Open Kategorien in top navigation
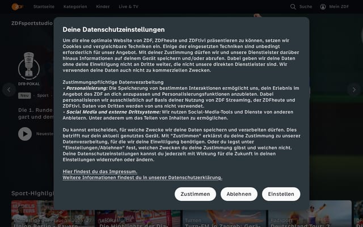The height and width of the screenshot is (227, 363). point(75,7)
